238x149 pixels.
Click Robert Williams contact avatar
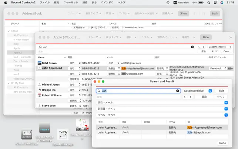(39, 95)
